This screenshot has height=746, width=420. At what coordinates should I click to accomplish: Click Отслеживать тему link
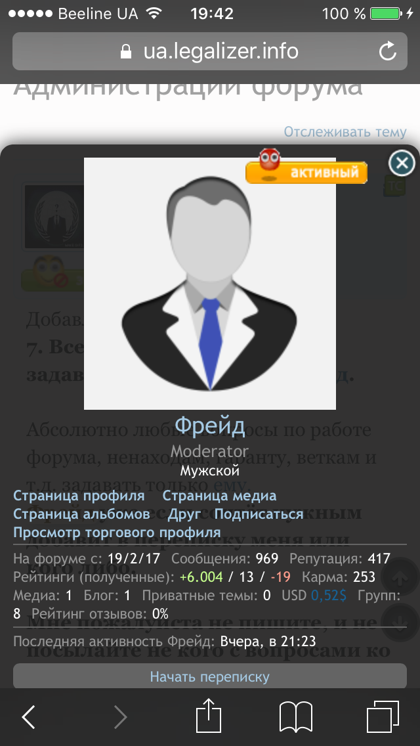click(345, 131)
